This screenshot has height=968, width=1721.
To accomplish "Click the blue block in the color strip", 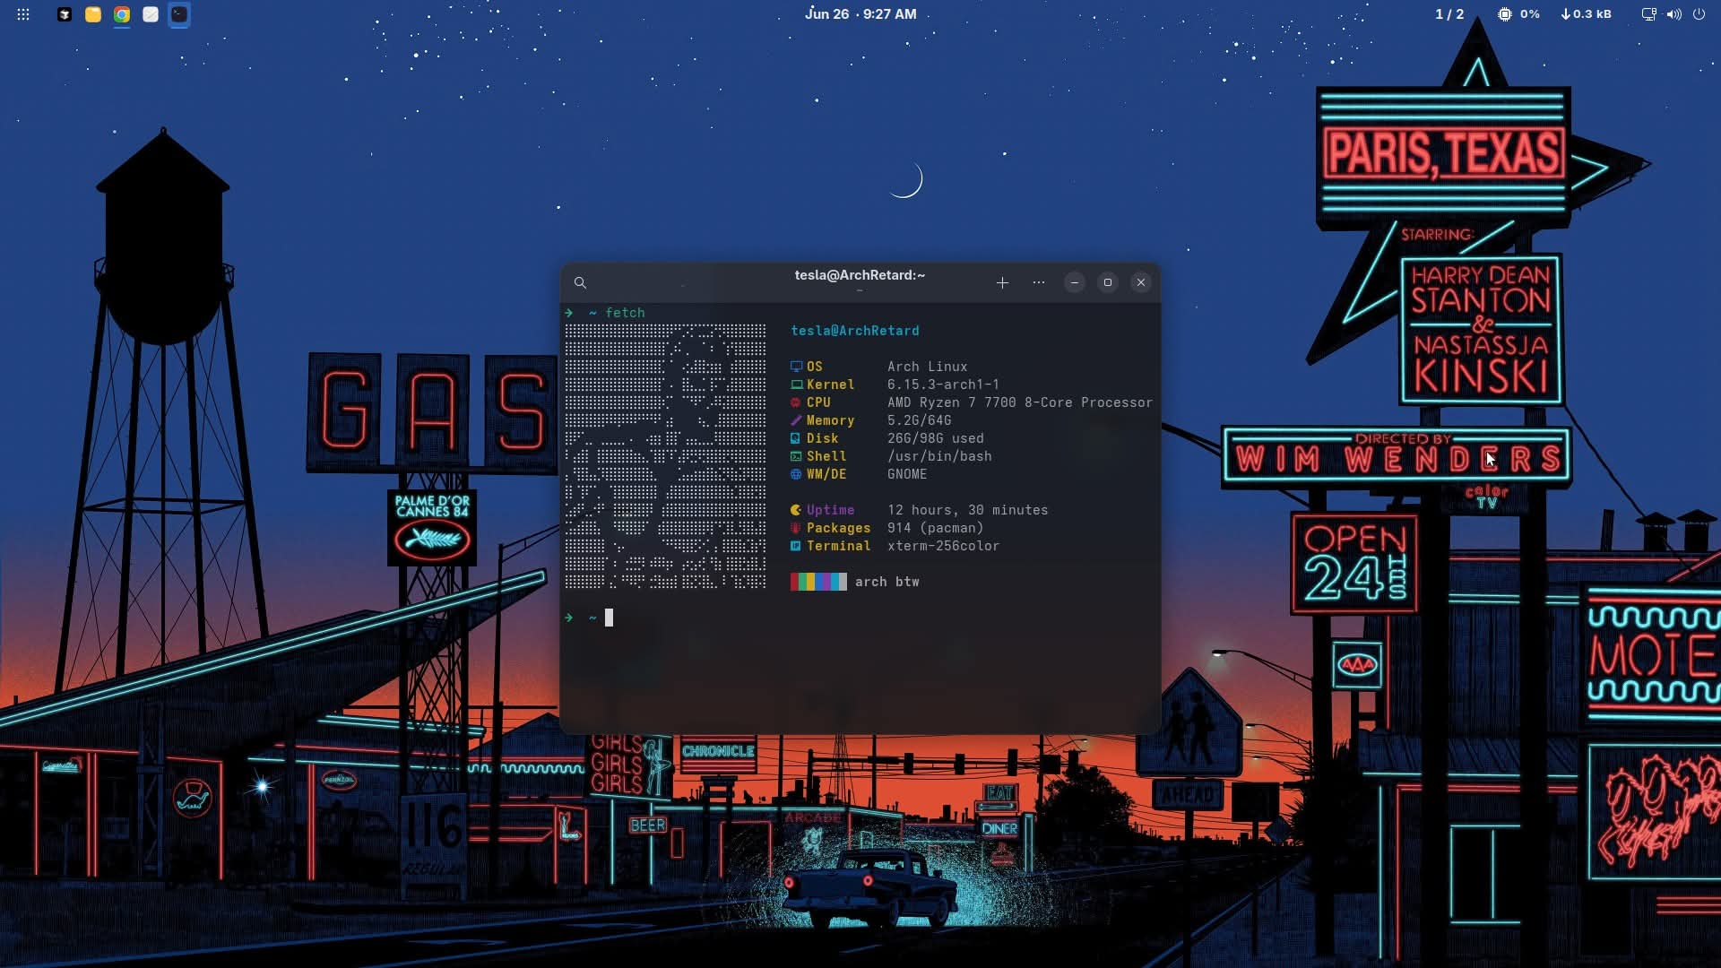I will coord(819,582).
